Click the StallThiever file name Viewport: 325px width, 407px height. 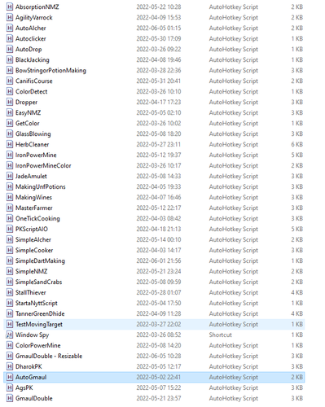[x=31, y=292]
